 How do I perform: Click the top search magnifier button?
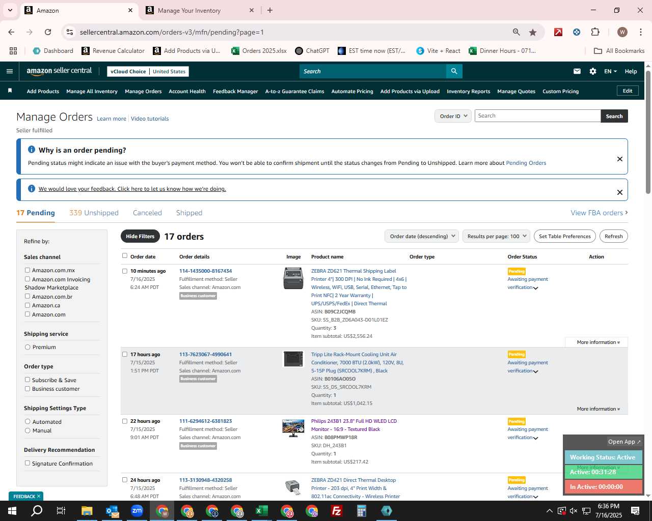pyautogui.click(x=454, y=71)
